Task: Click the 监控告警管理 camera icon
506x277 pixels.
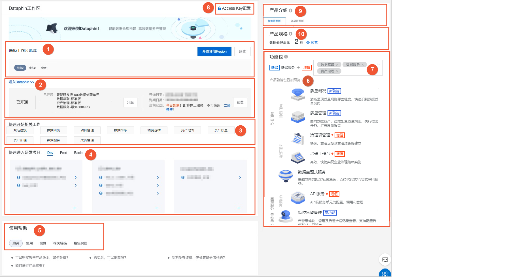Action: pyautogui.click(x=286, y=216)
